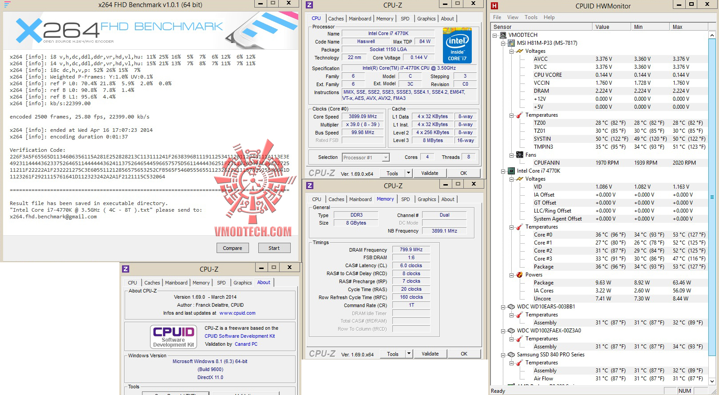Image resolution: width=719 pixels, height=395 pixels.
Task: Click the Compare button in x264 benchmark
Action: click(233, 248)
